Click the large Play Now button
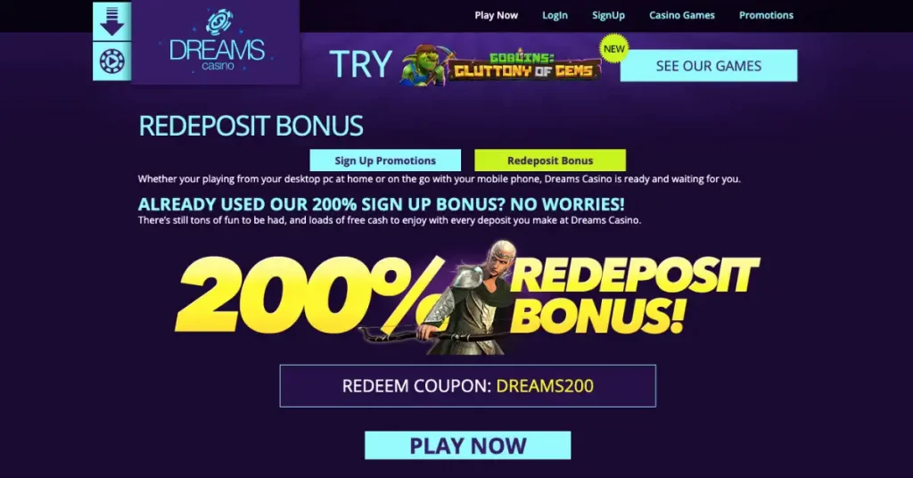913x478 pixels. 467,445
